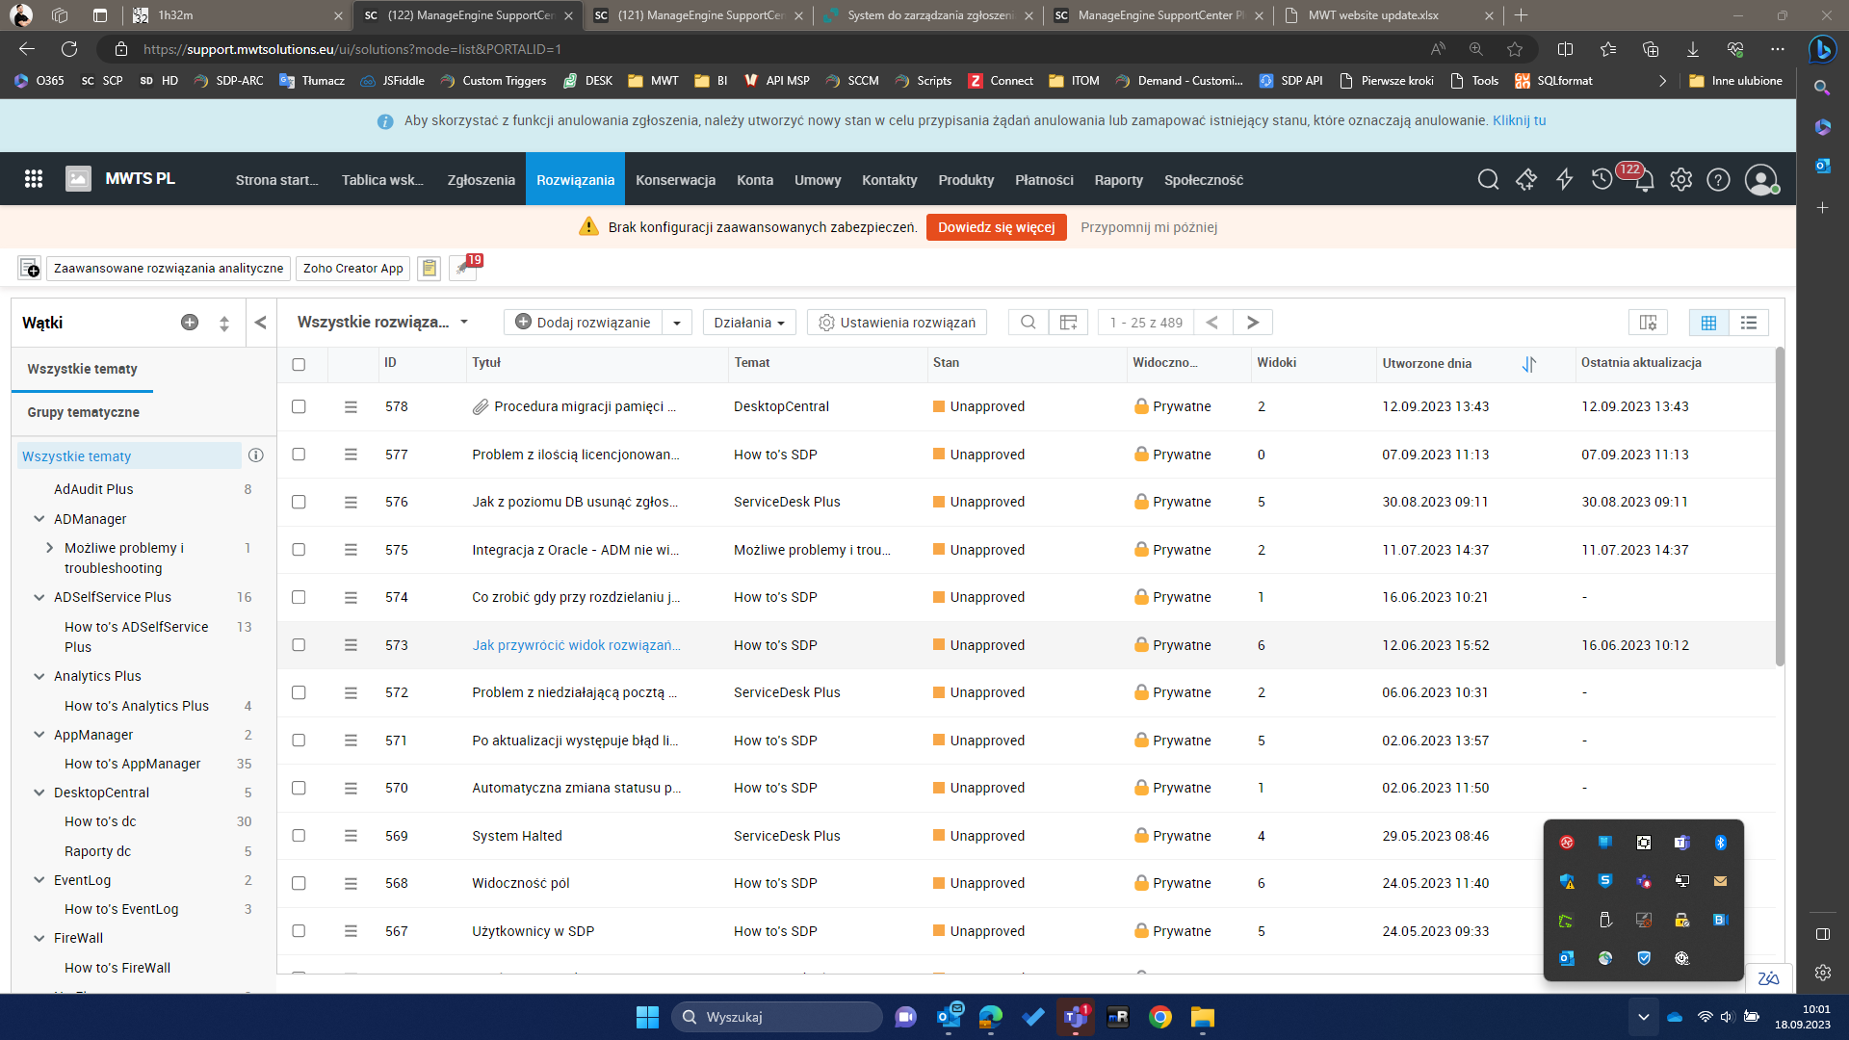Viewport: 1849px width, 1040px height.
Task: Open the admin settings gear in header
Action: (1680, 180)
